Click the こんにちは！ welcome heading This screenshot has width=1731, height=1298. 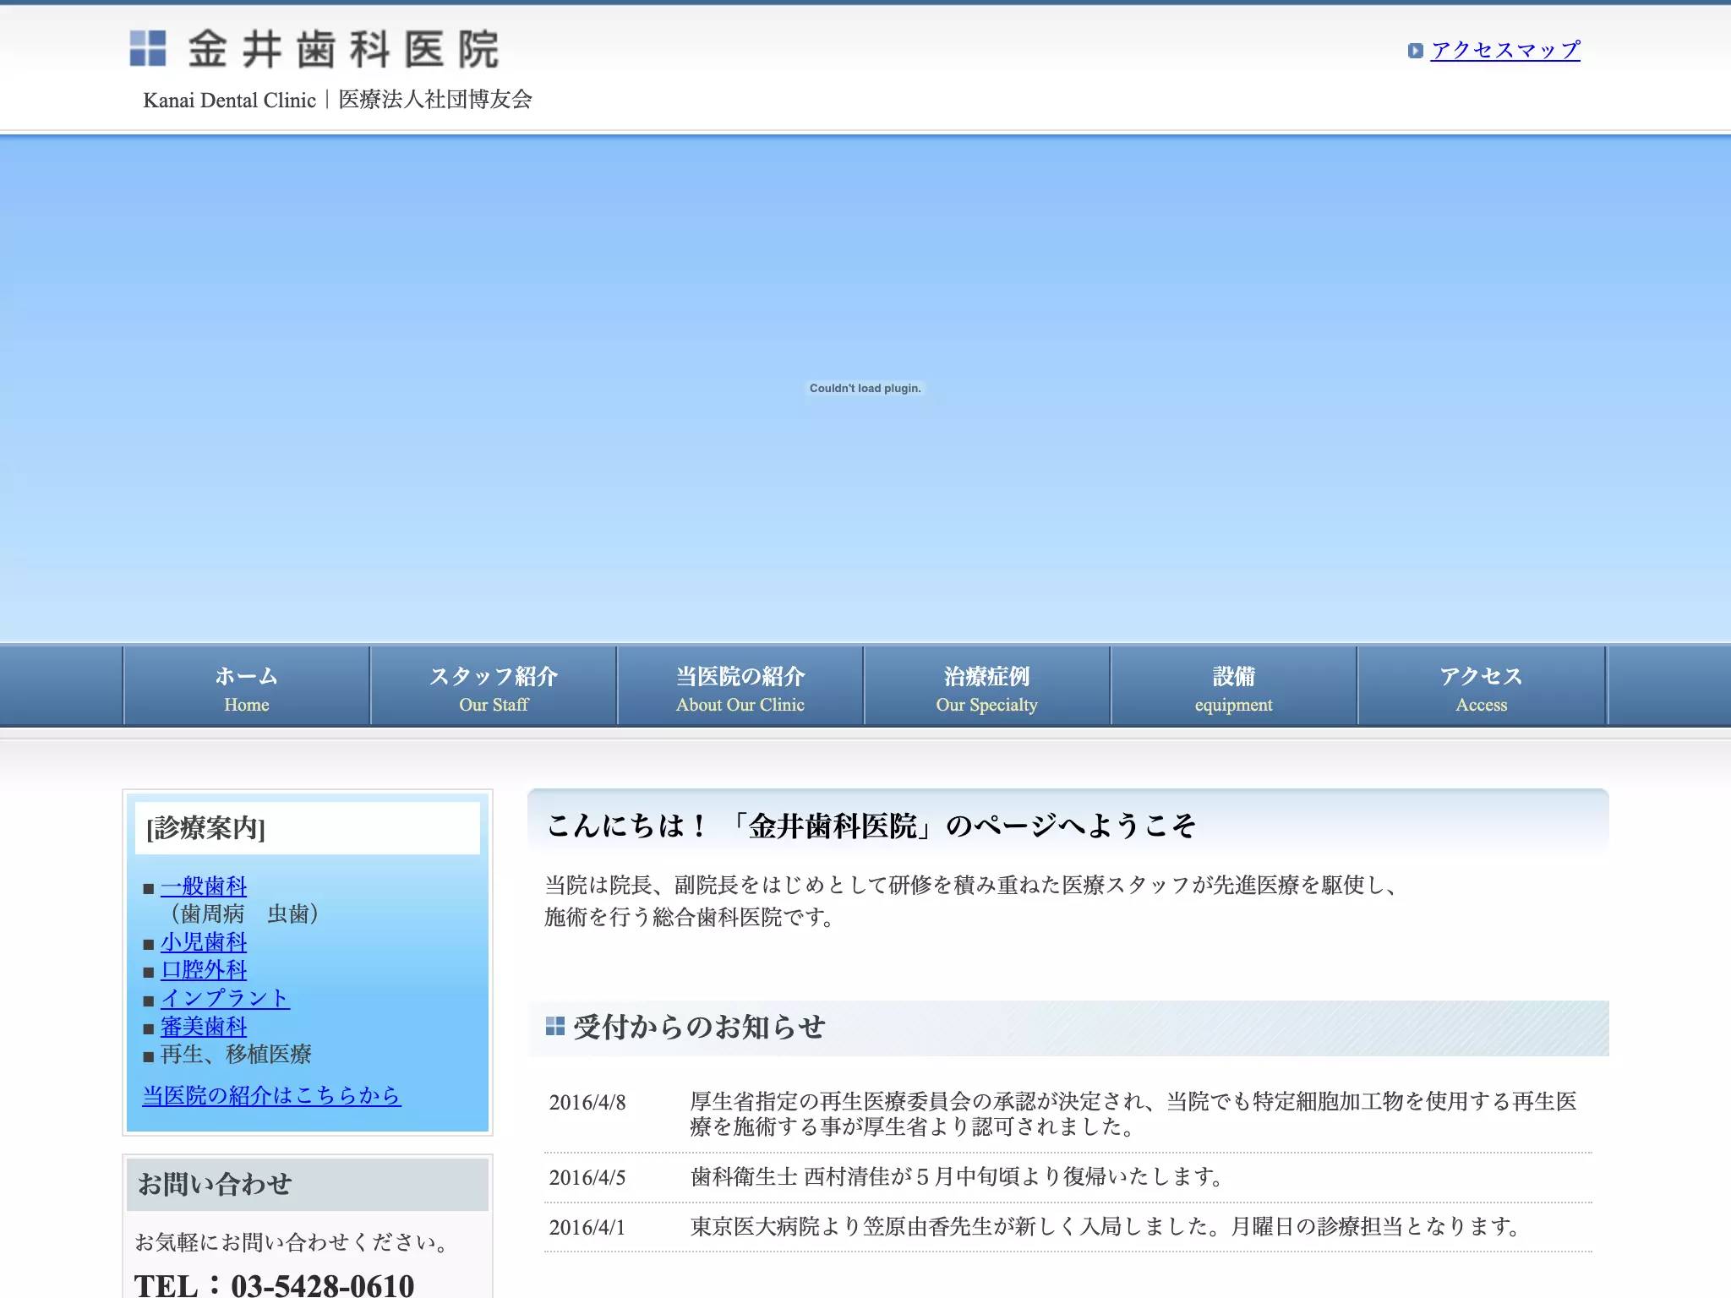click(x=871, y=826)
